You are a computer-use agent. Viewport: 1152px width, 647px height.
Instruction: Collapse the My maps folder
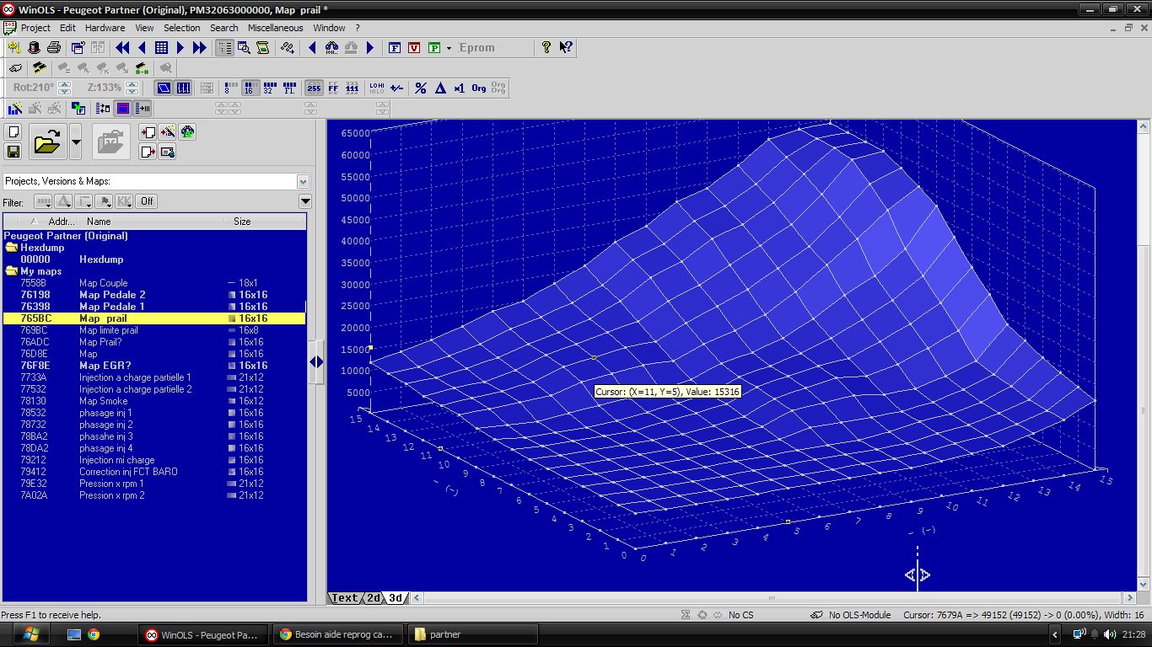(x=12, y=272)
